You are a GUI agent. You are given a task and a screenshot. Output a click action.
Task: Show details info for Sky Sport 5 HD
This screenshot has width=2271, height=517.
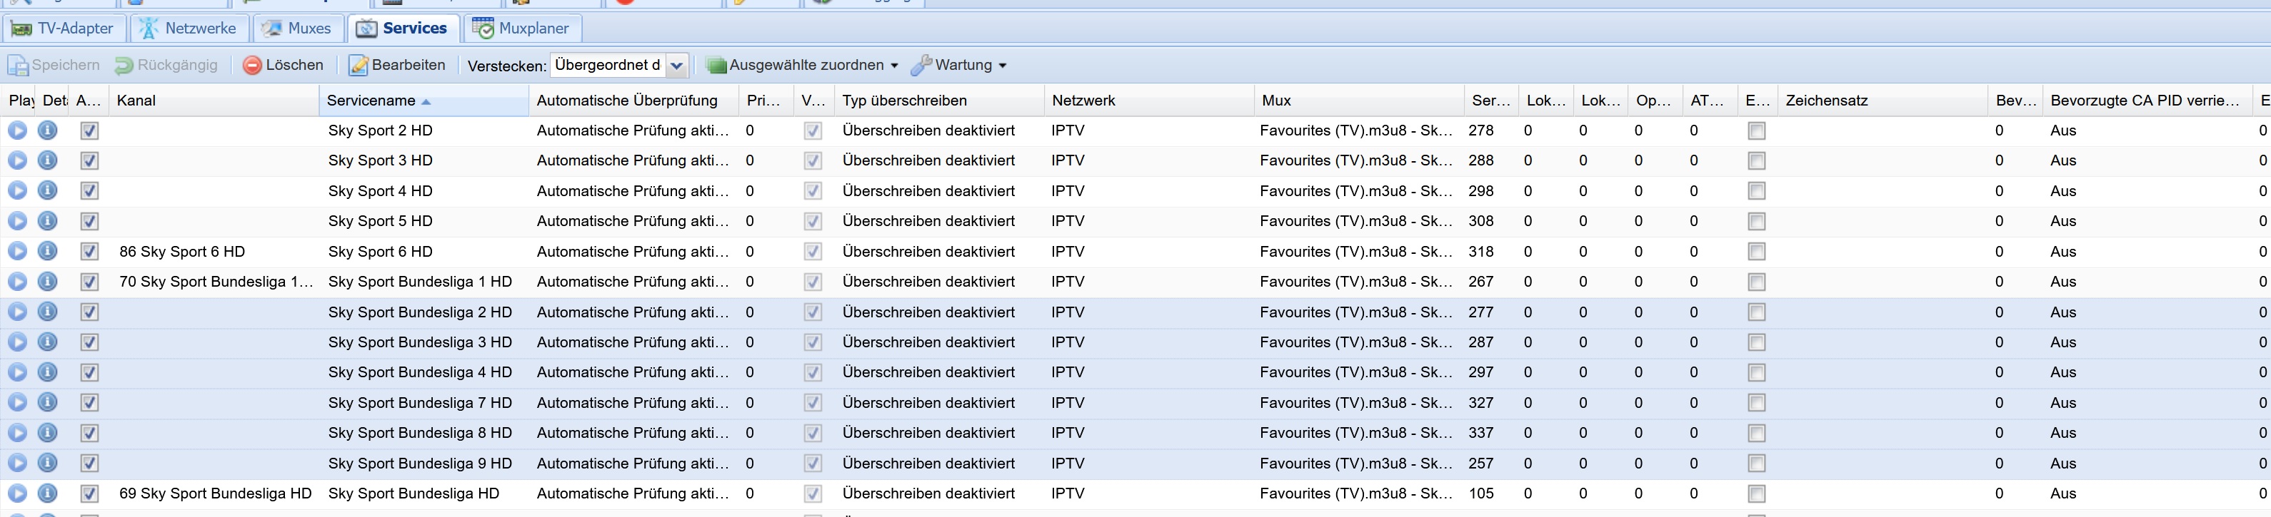(x=48, y=220)
